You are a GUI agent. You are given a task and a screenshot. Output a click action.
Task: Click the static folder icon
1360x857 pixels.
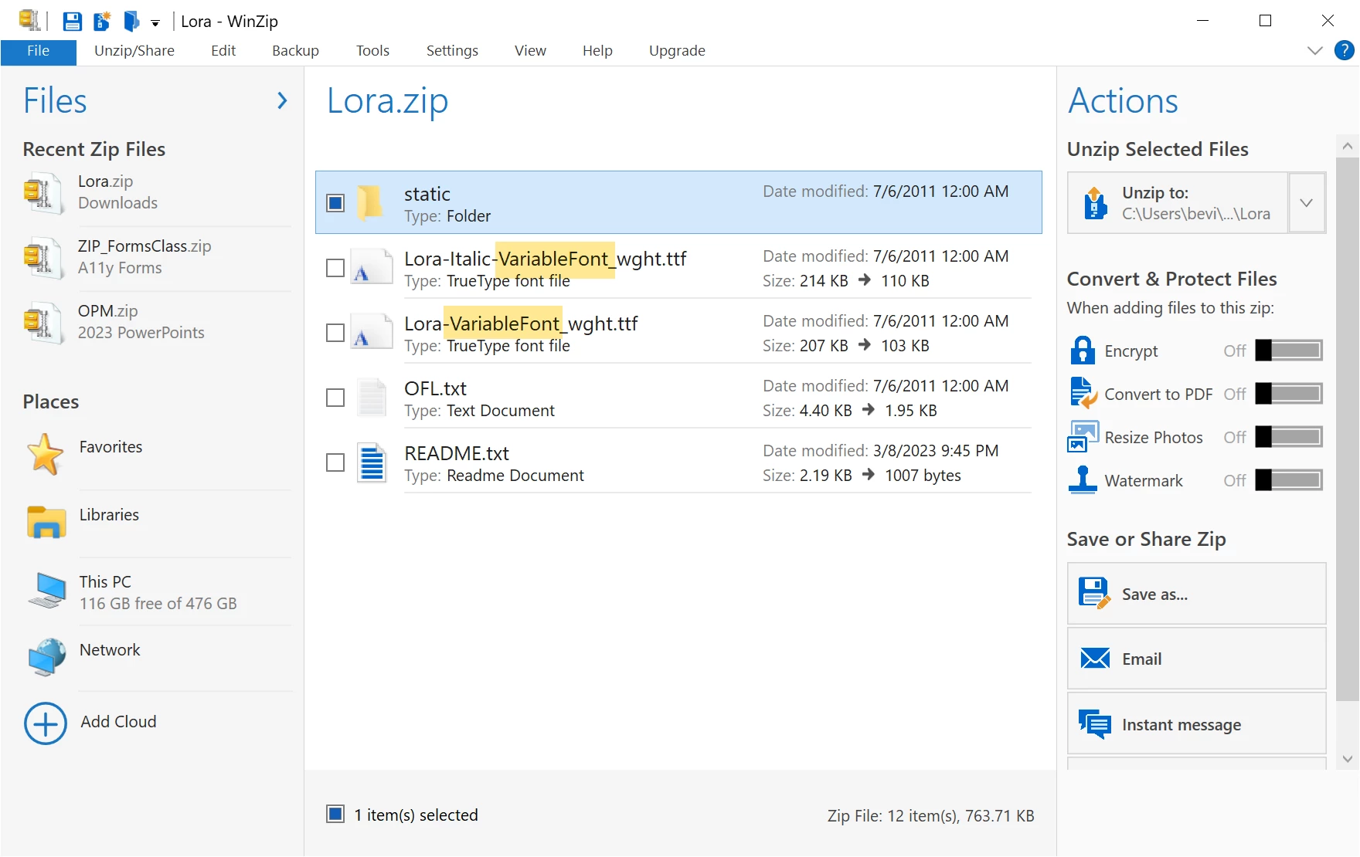370,203
